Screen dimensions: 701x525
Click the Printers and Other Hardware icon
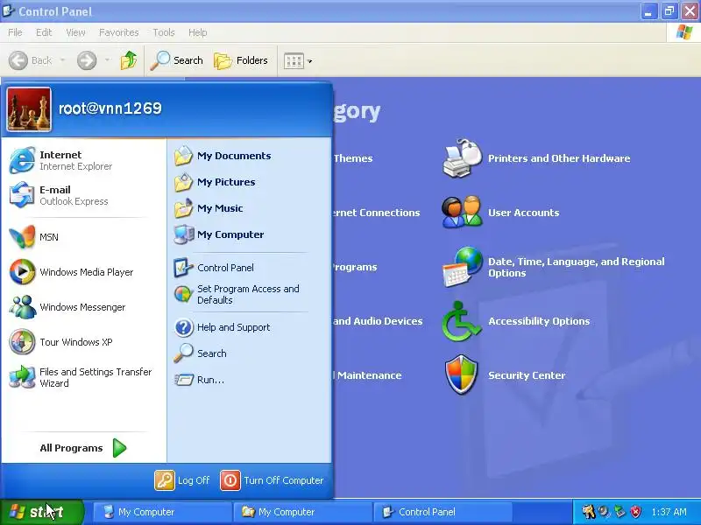point(463,158)
